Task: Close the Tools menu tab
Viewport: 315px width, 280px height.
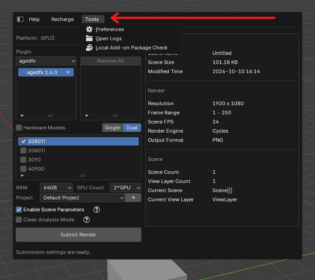Action: click(x=93, y=19)
